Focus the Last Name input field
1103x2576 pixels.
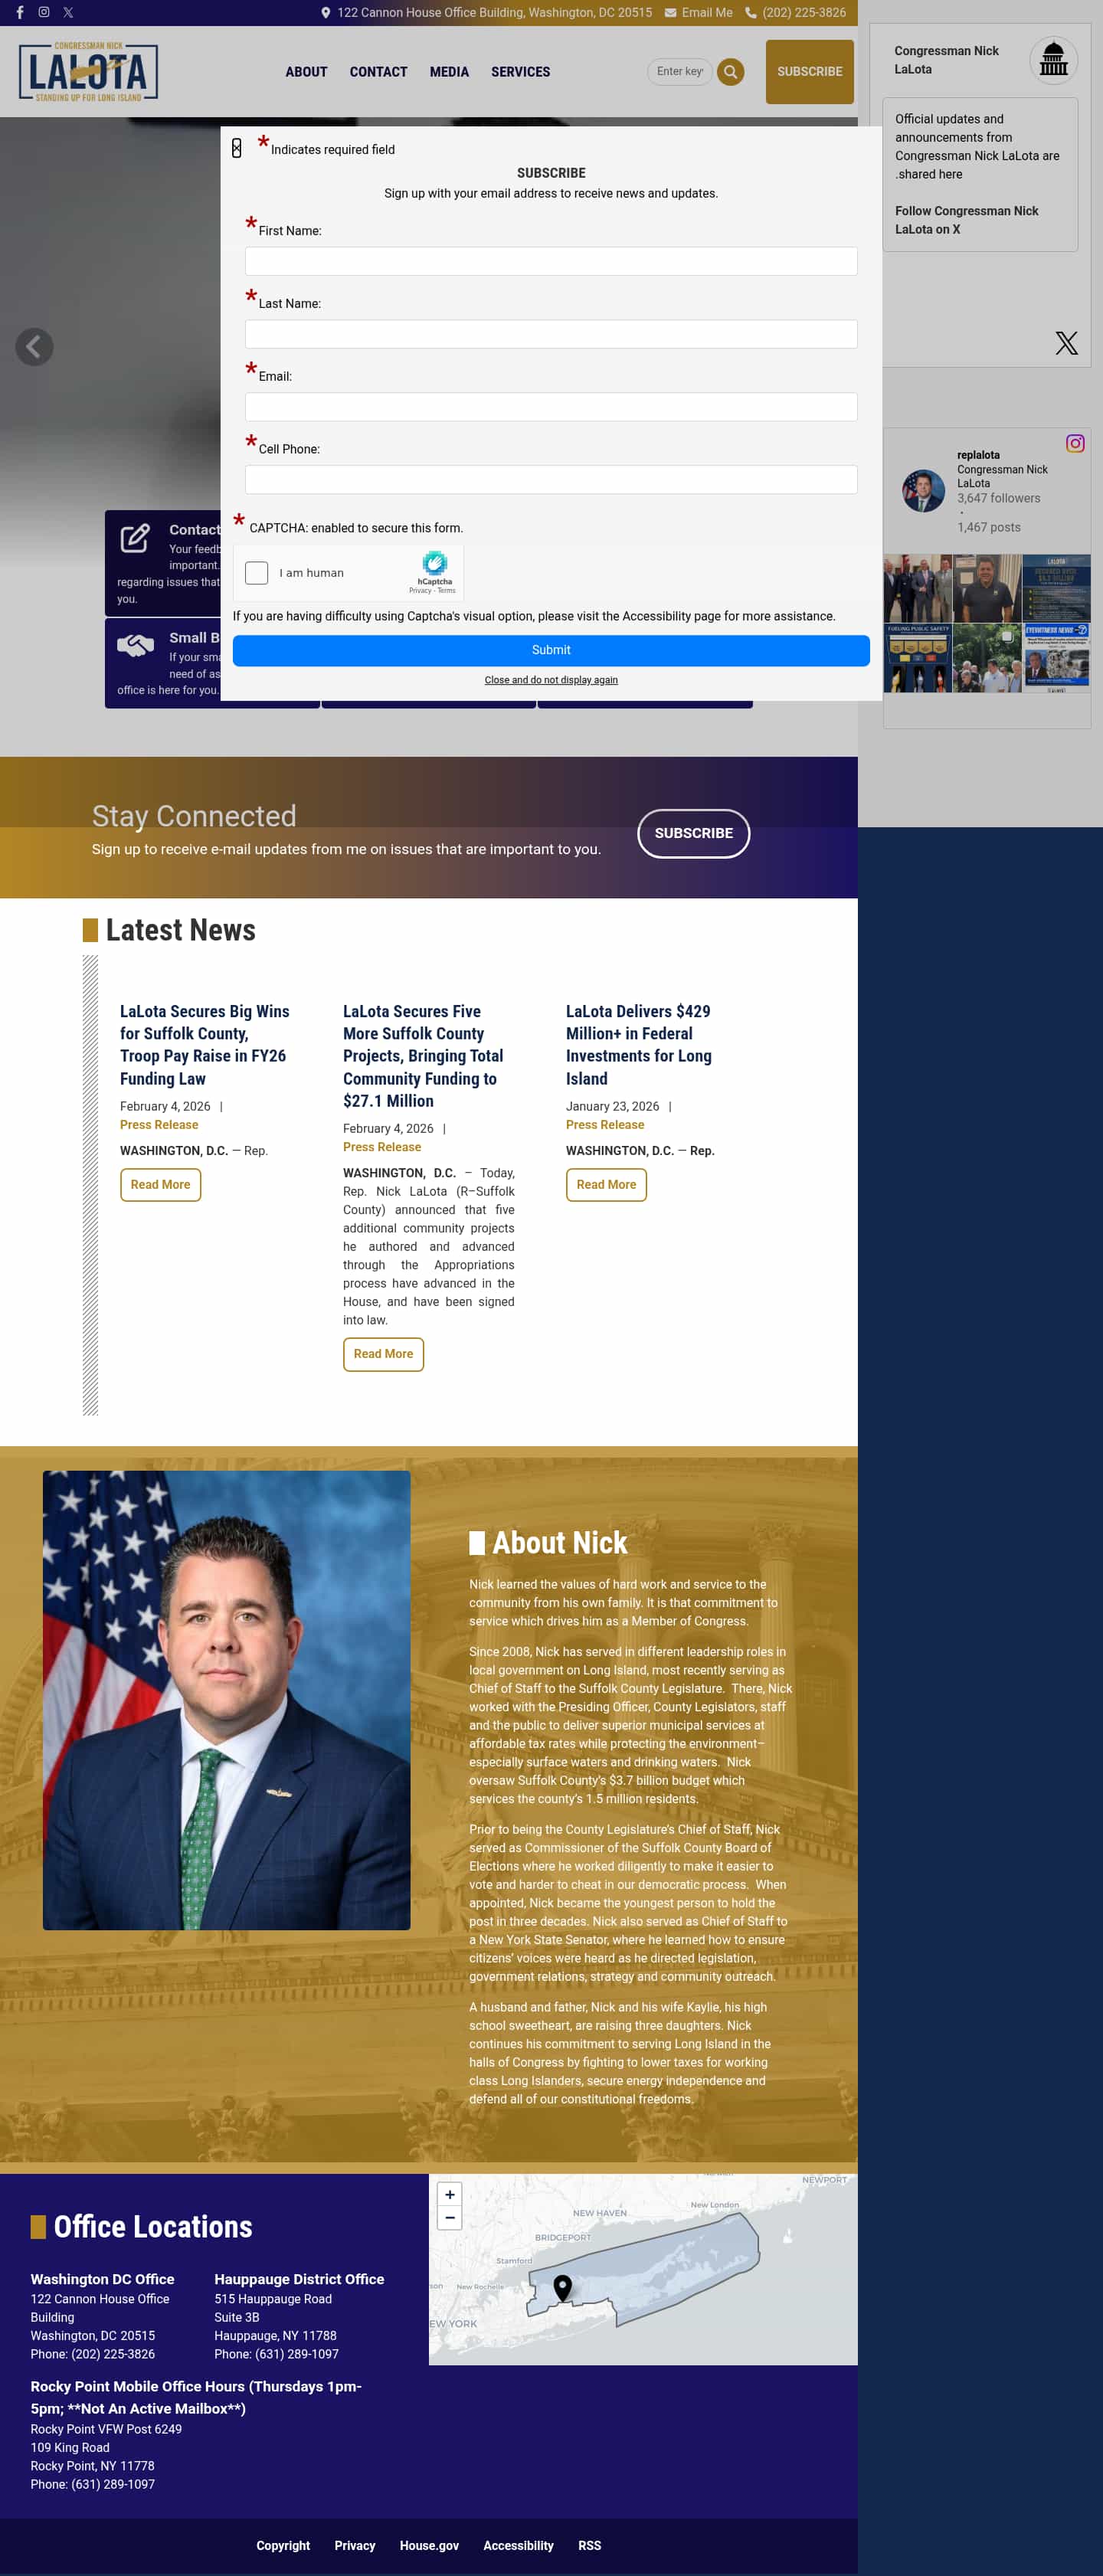pos(551,334)
